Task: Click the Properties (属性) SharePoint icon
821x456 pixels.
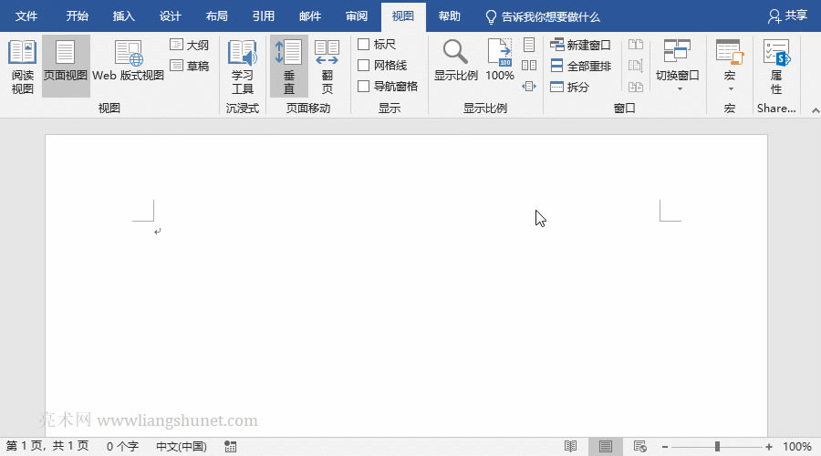Action: coord(776,66)
